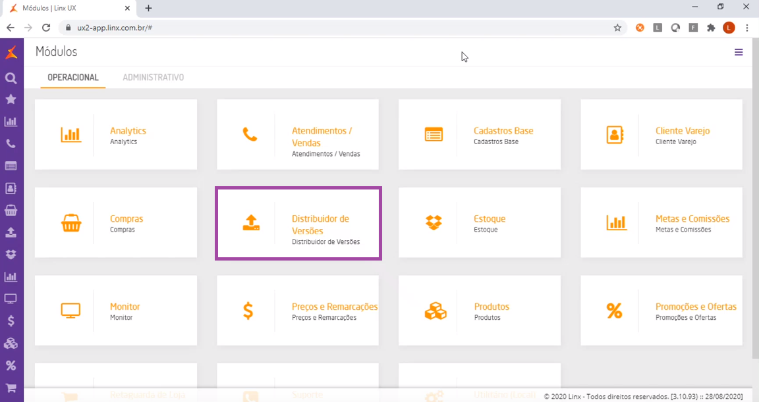The width and height of the screenshot is (759, 402).
Task: Open Analytics module title link
Action: click(128, 131)
